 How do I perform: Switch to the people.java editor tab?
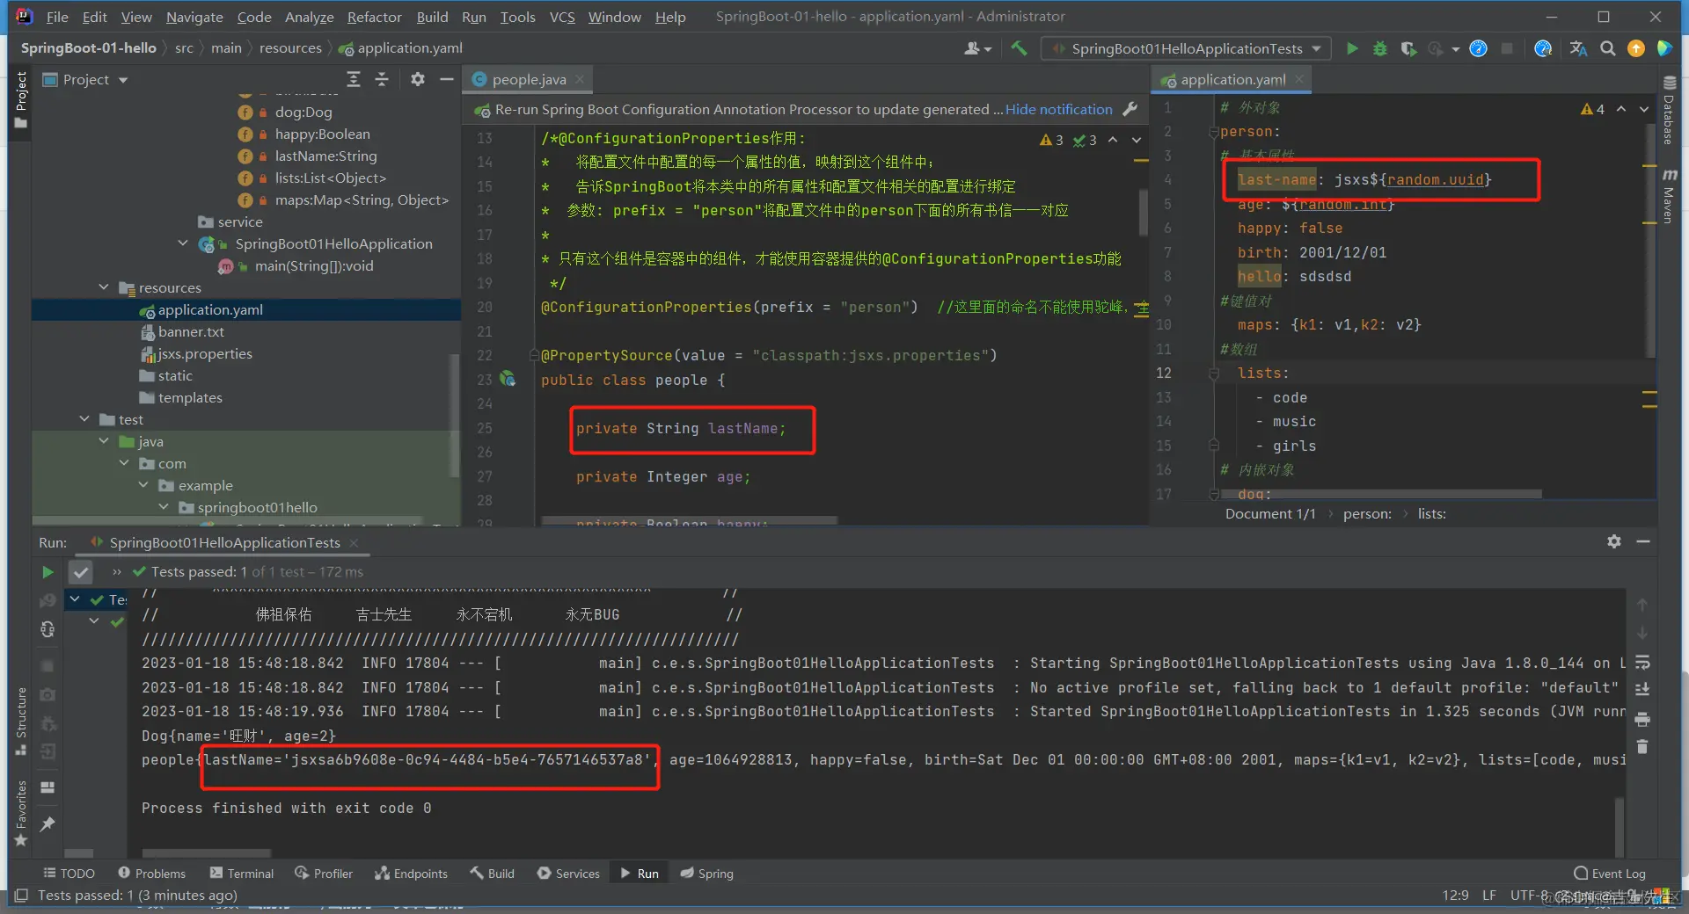tap(528, 79)
